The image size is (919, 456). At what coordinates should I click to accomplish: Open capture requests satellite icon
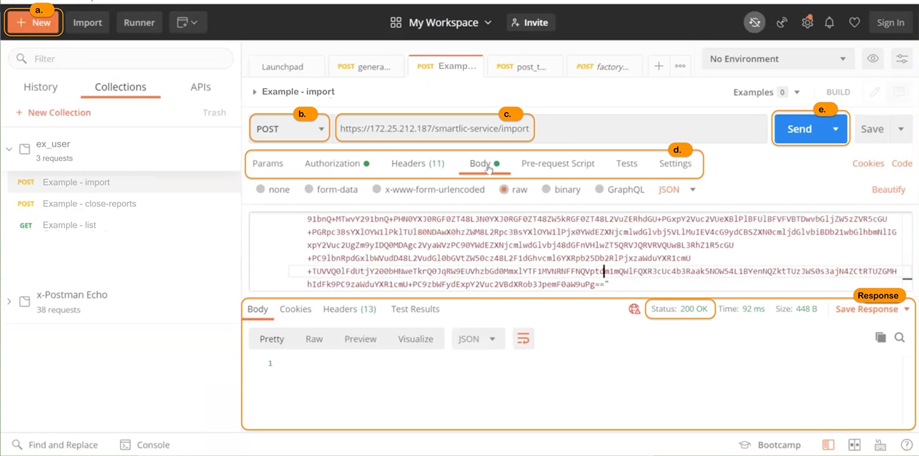pyautogui.click(x=782, y=23)
